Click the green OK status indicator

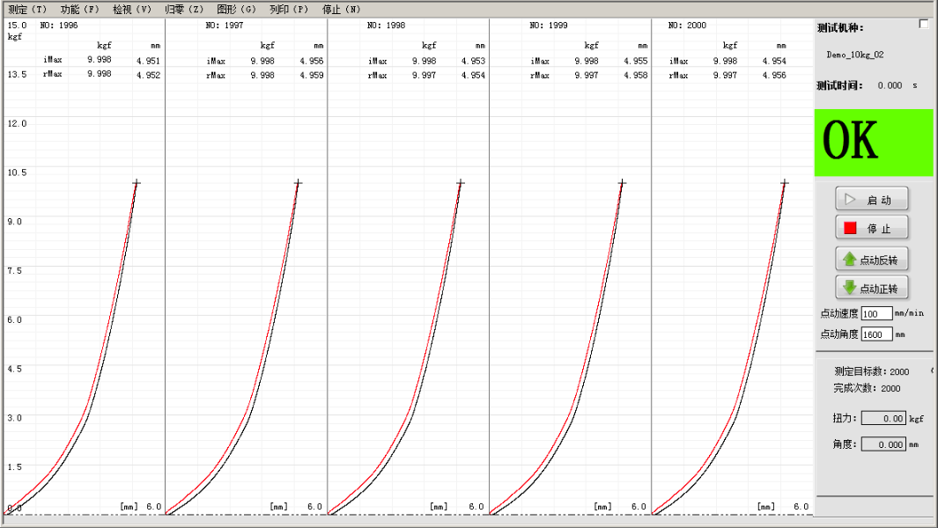coord(873,142)
